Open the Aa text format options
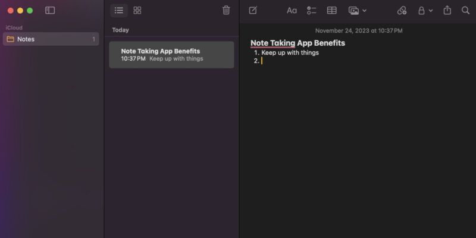This screenshot has width=476, height=238. point(292,11)
